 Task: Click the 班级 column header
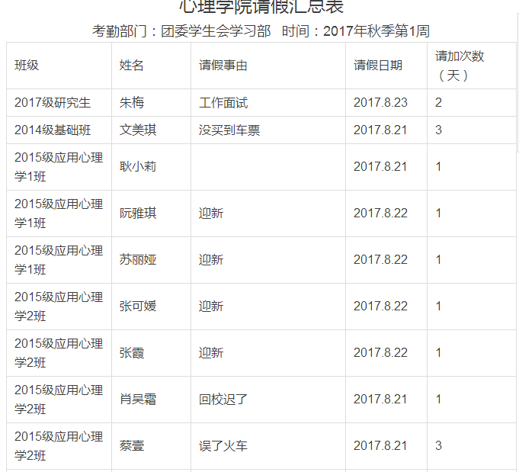[x=27, y=66]
